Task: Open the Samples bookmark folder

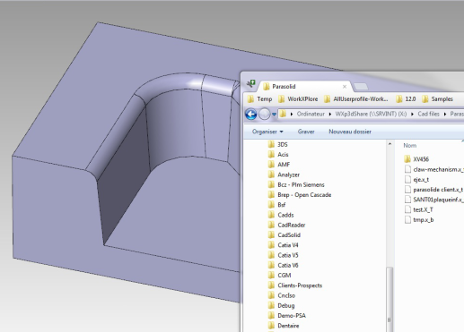Action: 437,99
